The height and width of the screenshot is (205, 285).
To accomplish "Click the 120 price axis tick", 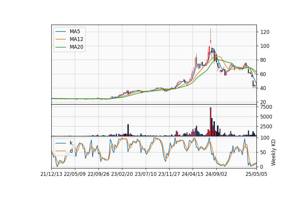I will (265, 32).
